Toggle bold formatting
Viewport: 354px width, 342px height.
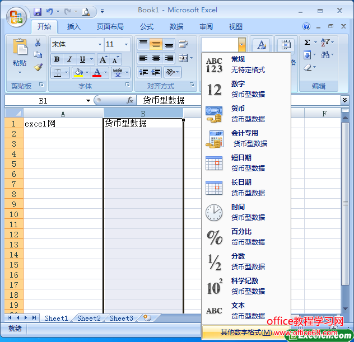pyautogui.click(x=57, y=59)
